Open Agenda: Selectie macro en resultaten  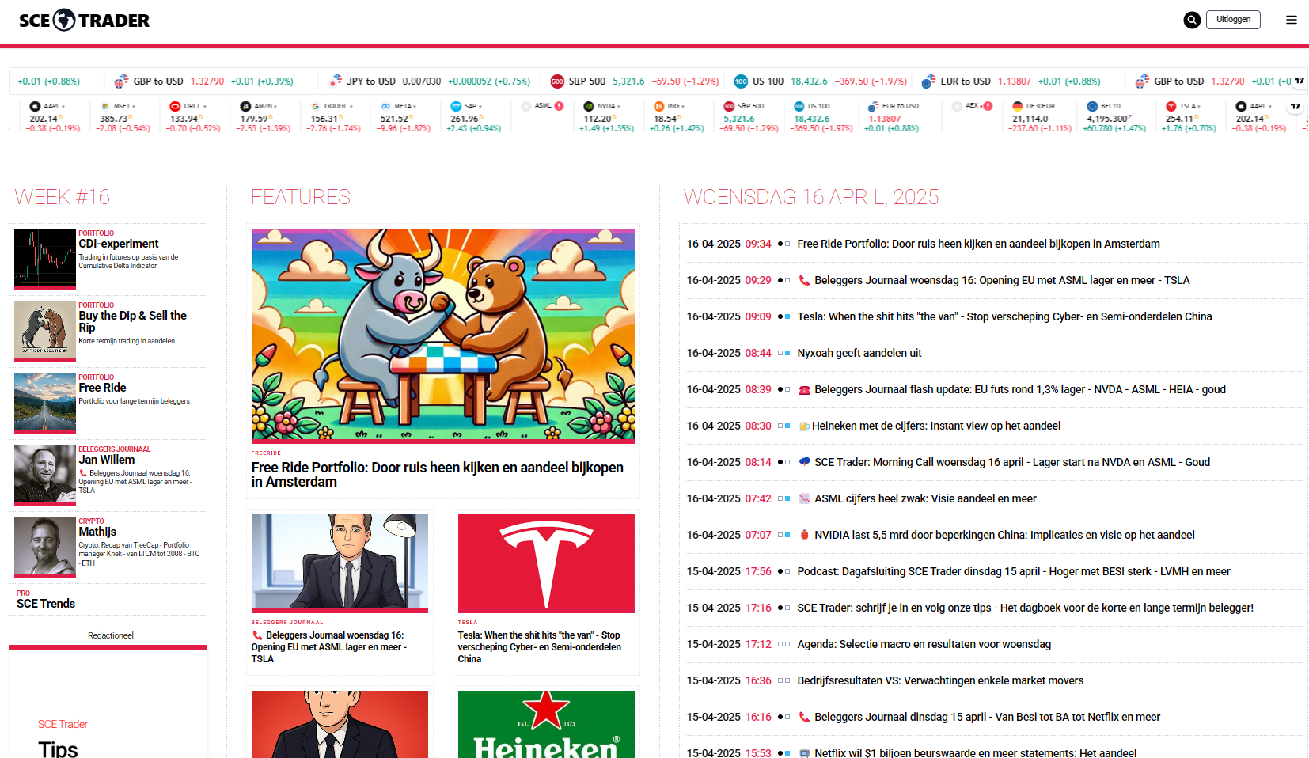(x=924, y=644)
